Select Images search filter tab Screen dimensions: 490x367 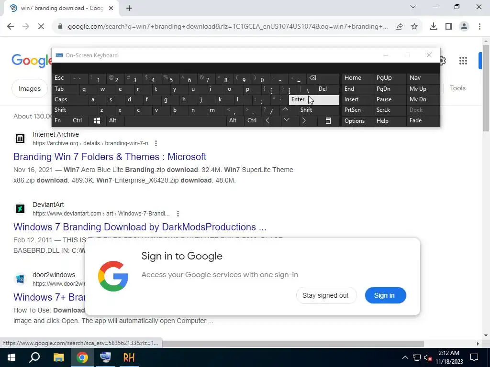pyautogui.click(x=29, y=88)
